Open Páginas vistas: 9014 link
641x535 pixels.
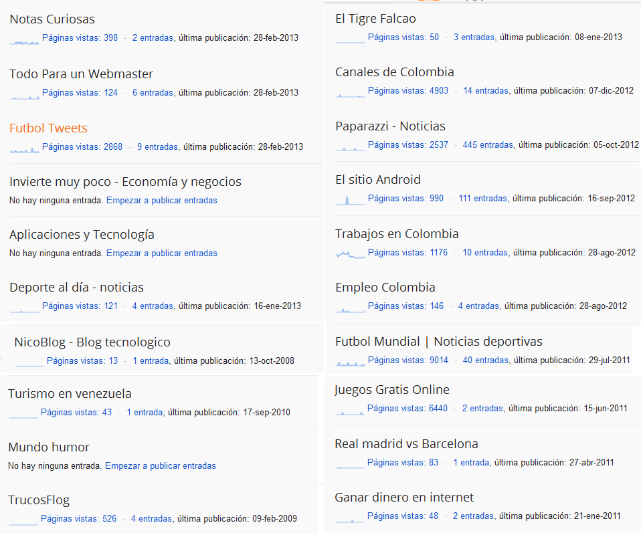coord(408,360)
